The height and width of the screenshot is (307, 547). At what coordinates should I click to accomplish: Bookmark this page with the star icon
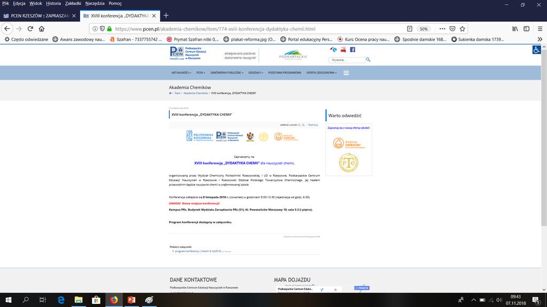(463, 29)
